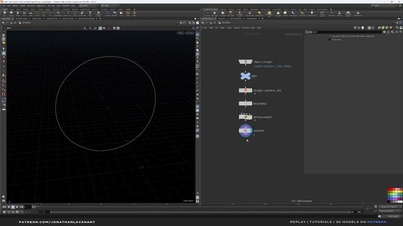The image size is (403, 226).
Task: Click the straight_skeleton_3d1 node icon
Action: (x=246, y=90)
